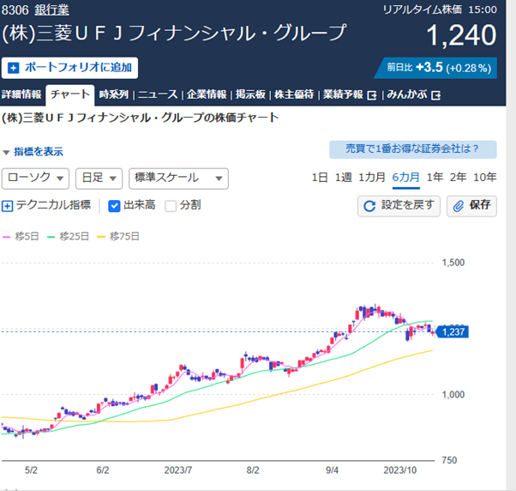Click the 前日比 +3.5 change badge
This screenshot has width=516, height=491.
[435, 68]
